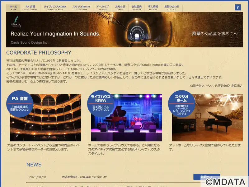249x187 pixels.
Task: Click the line 皆様のお越しを、心より御待ちしております
Action: tap(37, 81)
